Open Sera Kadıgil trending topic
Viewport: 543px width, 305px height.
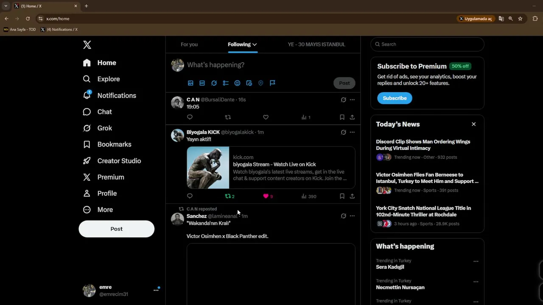pyautogui.click(x=390, y=267)
